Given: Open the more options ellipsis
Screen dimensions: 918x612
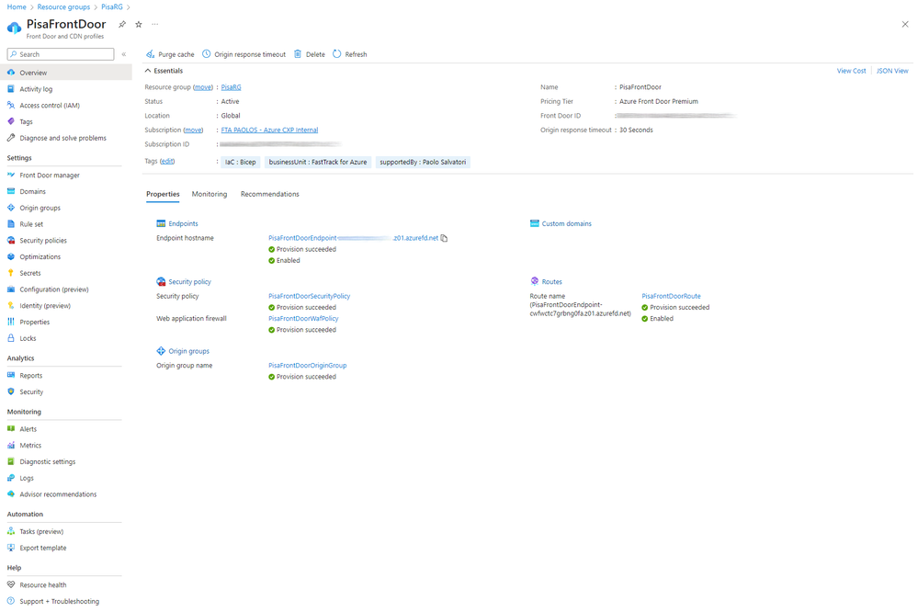Looking at the screenshot, I should point(155,25).
